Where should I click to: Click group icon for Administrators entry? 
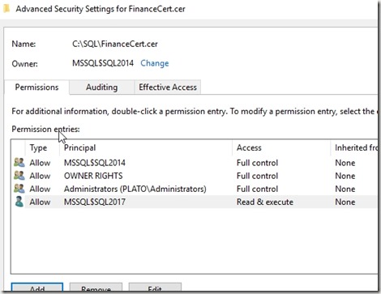[19, 189]
